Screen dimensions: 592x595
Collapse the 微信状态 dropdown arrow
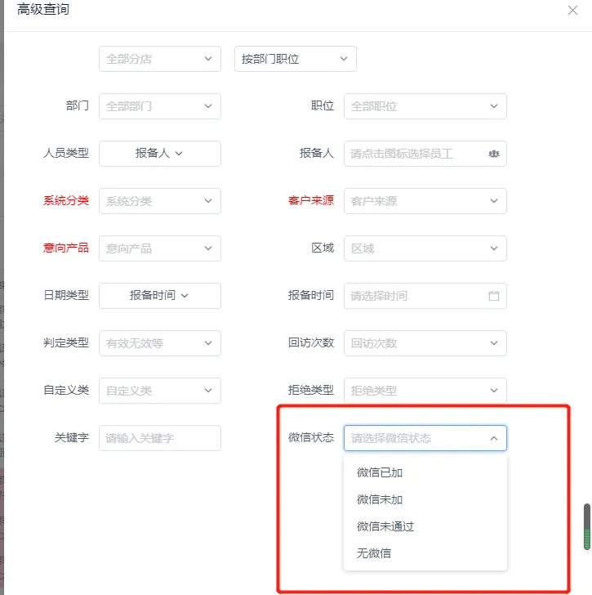coord(493,438)
